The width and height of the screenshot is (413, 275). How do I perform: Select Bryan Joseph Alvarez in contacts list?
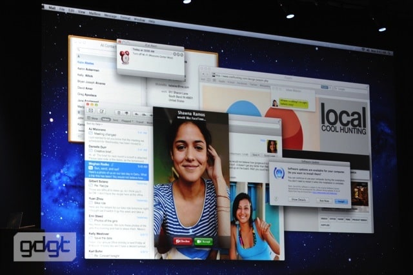pyautogui.click(x=91, y=82)
